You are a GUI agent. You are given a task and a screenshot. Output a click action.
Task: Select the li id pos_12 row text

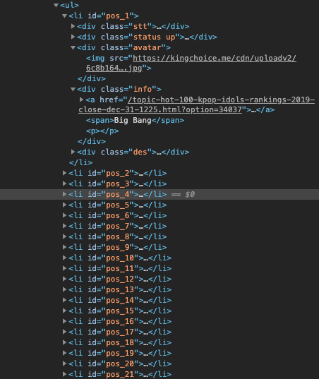(120, 279)
